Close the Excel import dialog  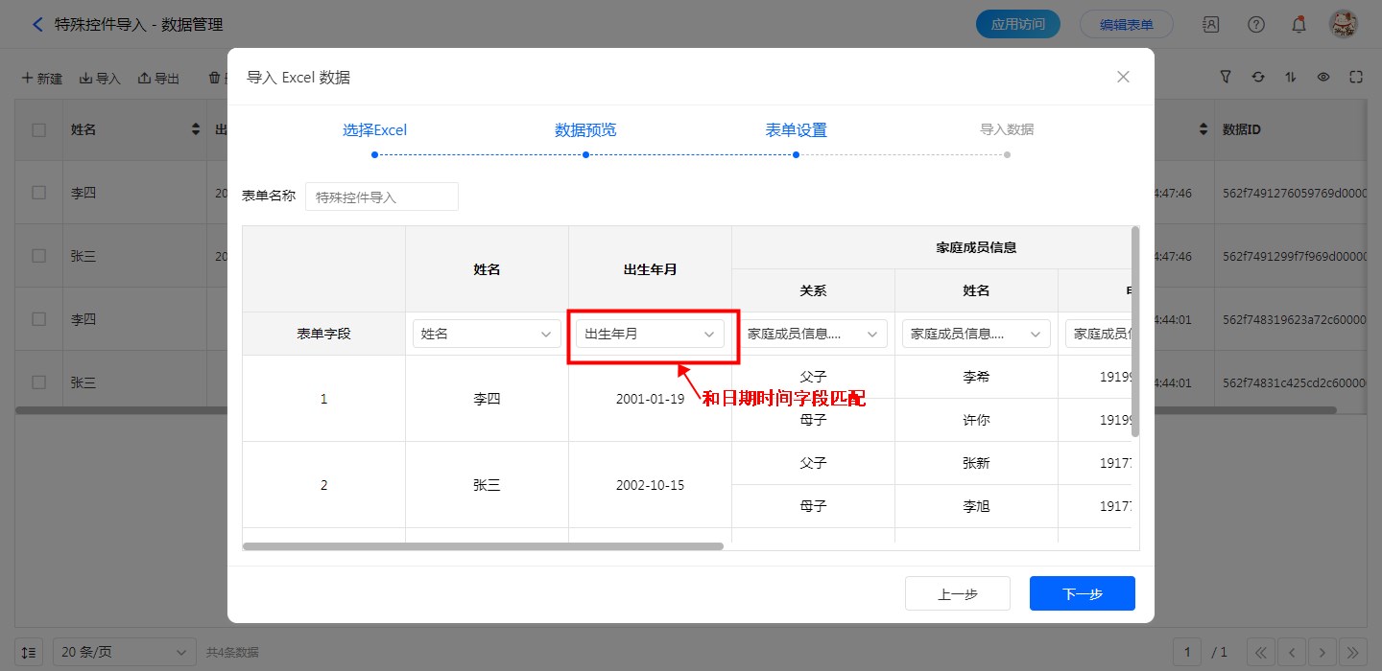1123,78
